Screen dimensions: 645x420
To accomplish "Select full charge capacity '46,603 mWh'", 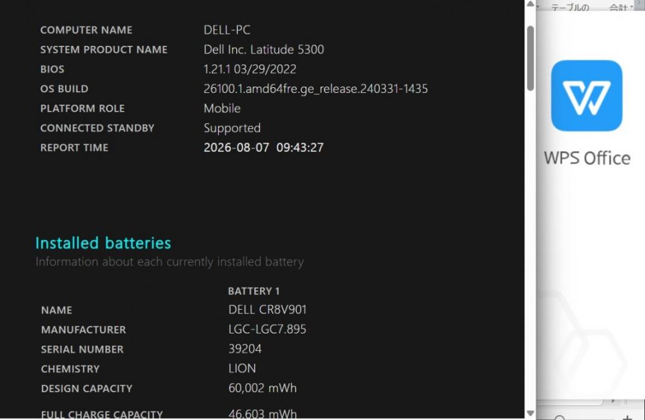I will (263, 414).
